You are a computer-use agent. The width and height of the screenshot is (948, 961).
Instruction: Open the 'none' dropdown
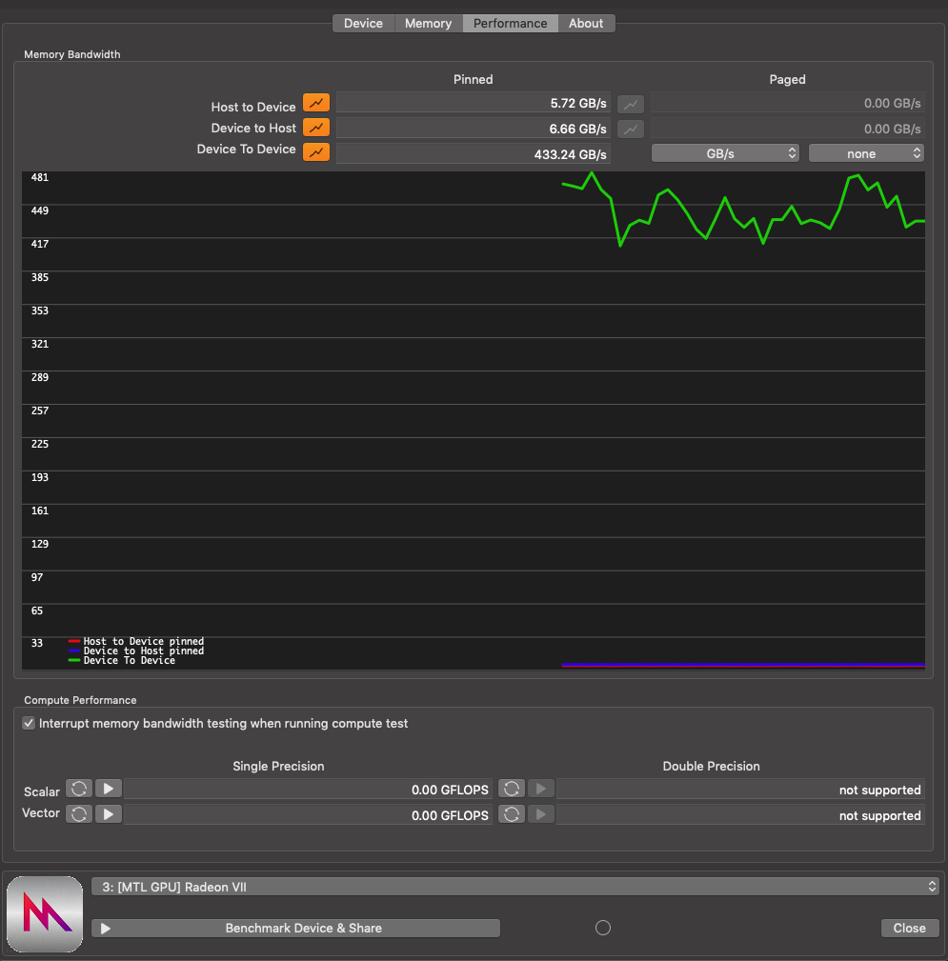[x=866, y=153]
